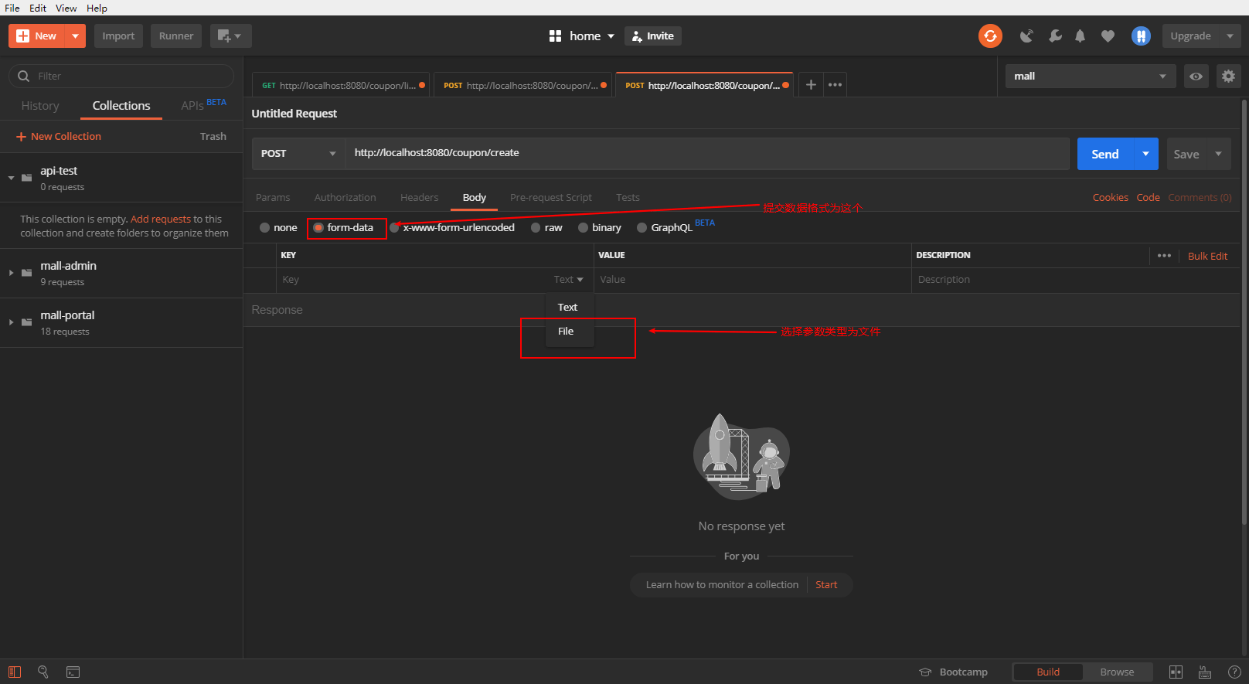Select the none body radio button
This screenshot has width=1249, height=684.
click(265, 227)
